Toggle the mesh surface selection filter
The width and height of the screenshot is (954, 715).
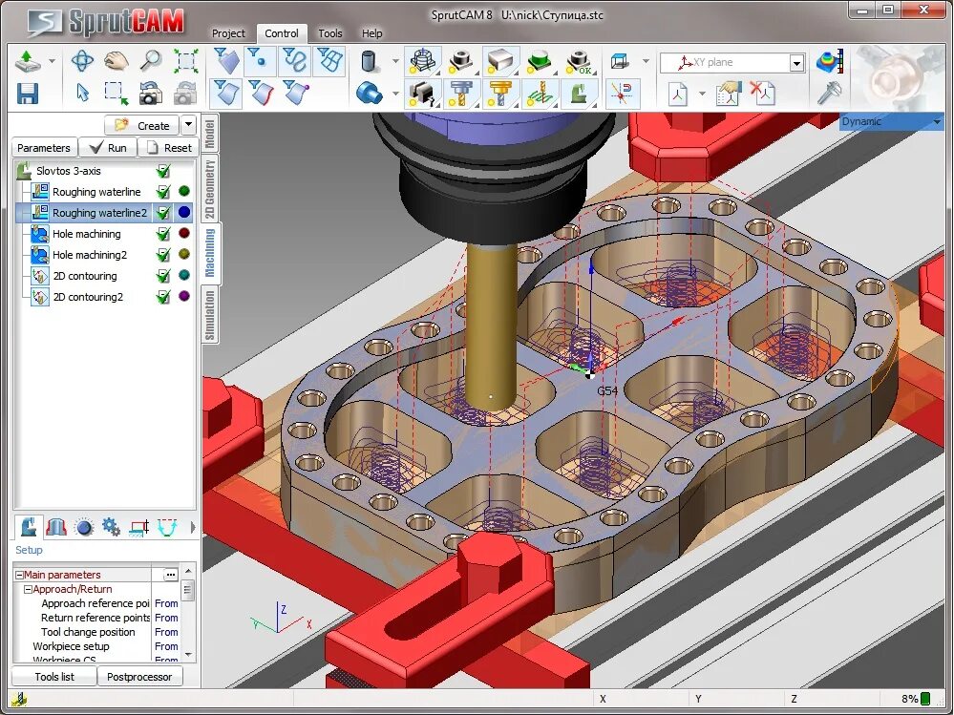coord(329,61)
